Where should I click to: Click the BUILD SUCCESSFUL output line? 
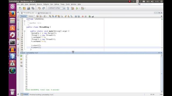tap(42, 90)
